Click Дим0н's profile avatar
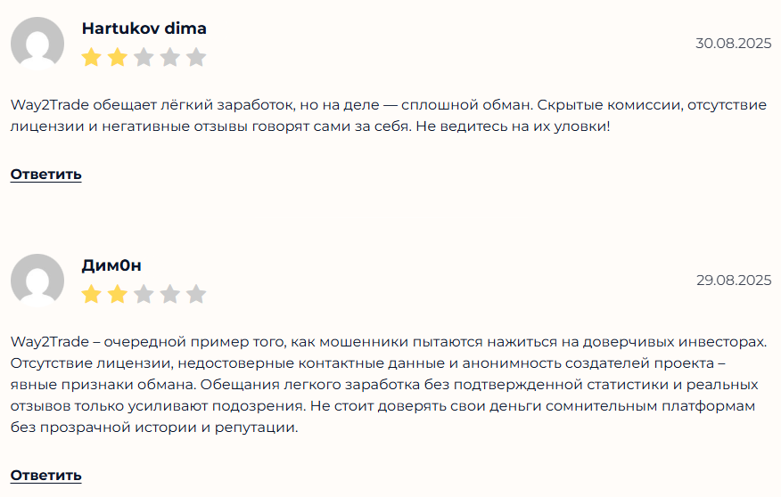 coord(37,281)
